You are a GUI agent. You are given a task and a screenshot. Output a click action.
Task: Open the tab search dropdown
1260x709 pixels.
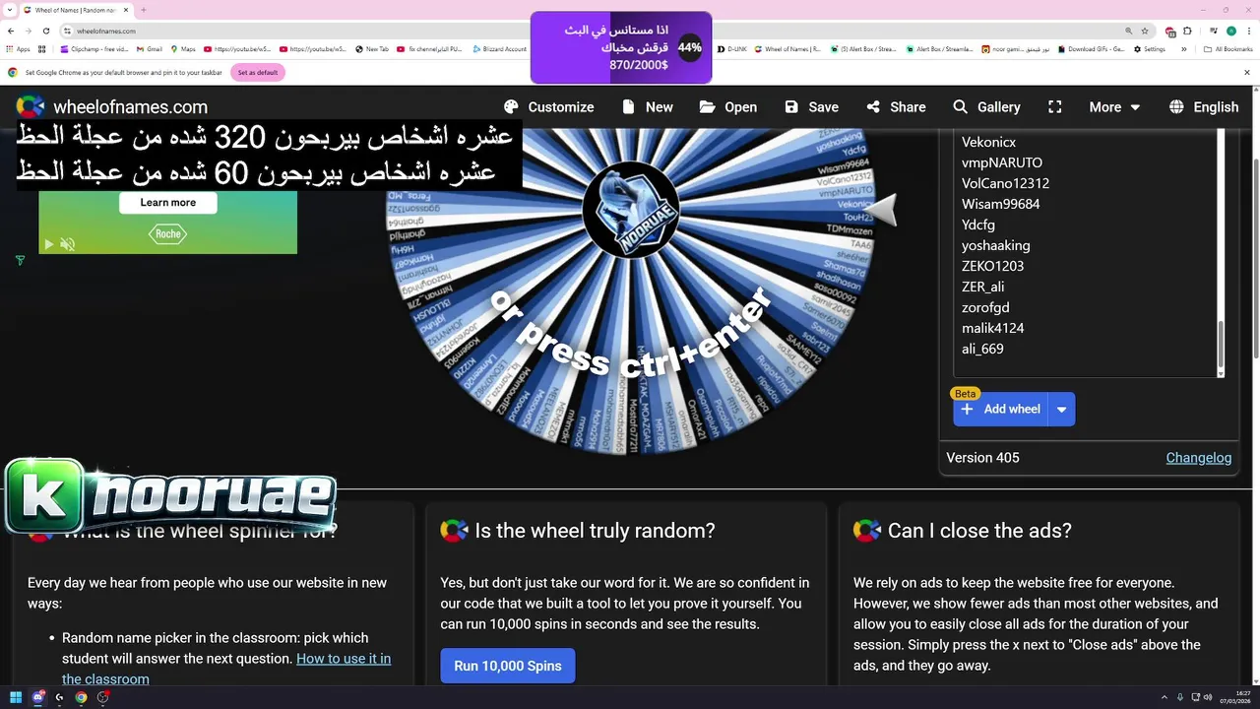coord(9,10)
